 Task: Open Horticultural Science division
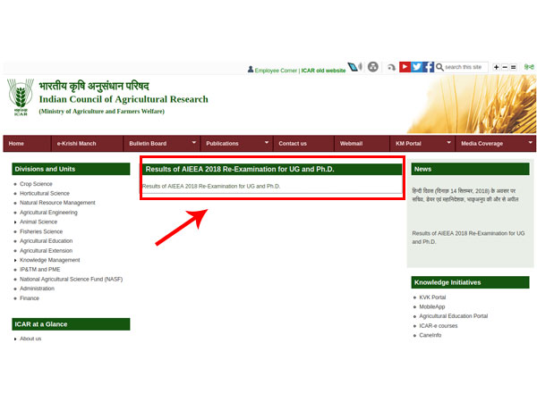pyautogui.click(x=45, y=194)
